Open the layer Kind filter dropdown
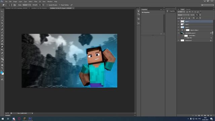215x121 pixels. [181, 12]
